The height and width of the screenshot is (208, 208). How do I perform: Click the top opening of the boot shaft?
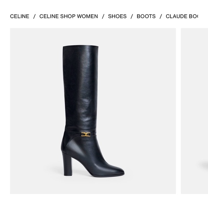pos(81,46)
